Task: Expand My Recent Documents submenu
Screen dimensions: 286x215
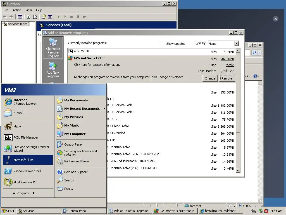Action: pyautogui.click(x=81, y=109)
